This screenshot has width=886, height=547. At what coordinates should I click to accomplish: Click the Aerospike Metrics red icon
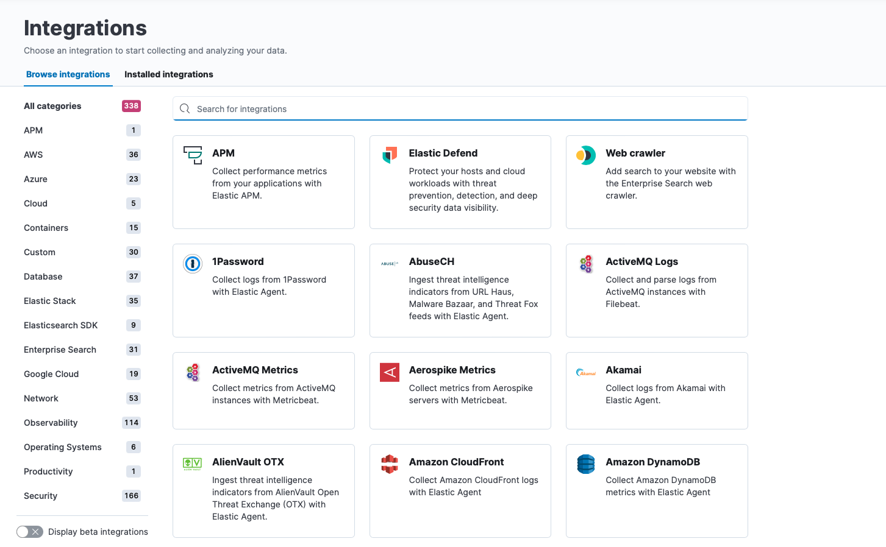390,372
